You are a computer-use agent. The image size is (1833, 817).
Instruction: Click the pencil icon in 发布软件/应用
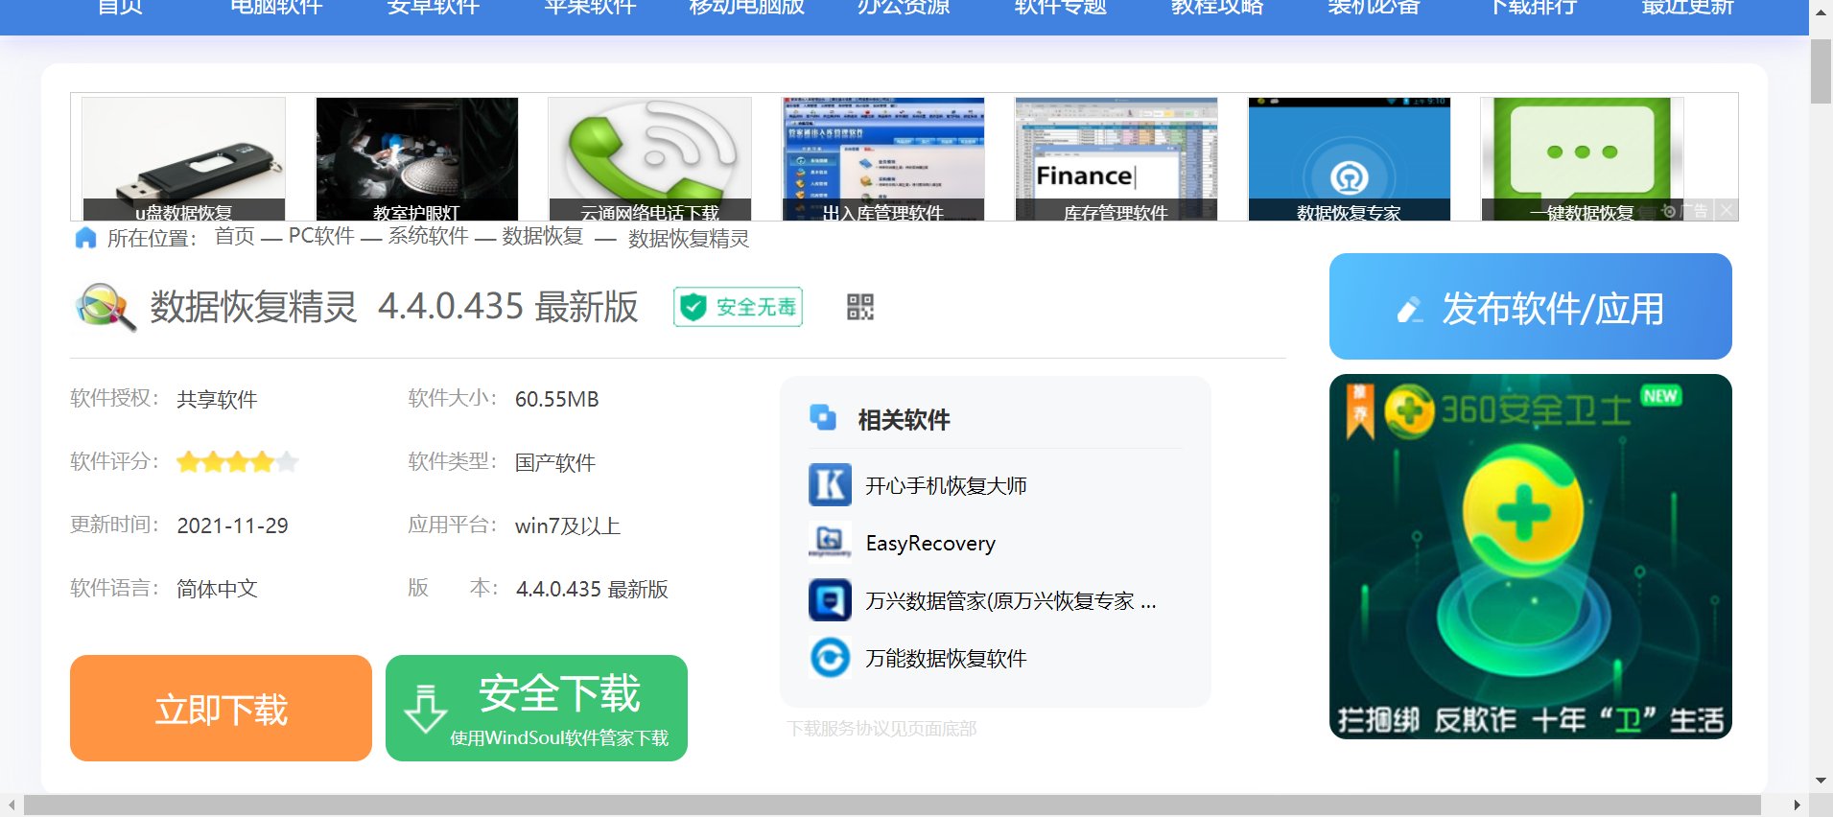pyautogui.click(x=1409, y=310)
